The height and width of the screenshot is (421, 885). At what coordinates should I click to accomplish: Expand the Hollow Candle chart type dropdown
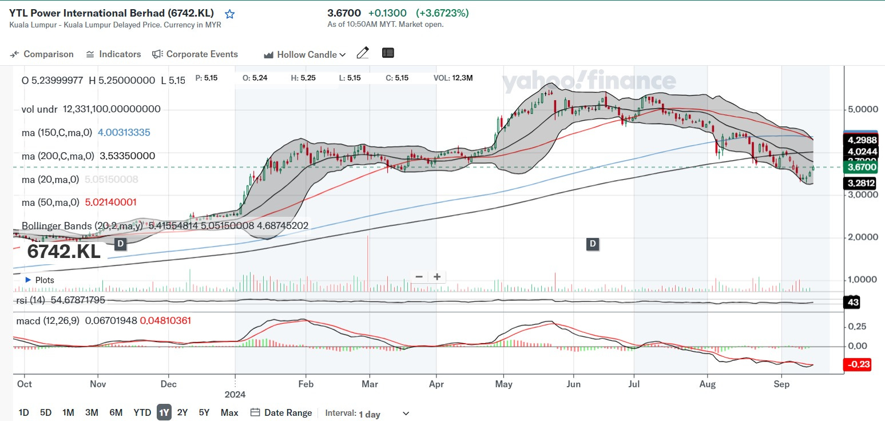pos(305,54)
